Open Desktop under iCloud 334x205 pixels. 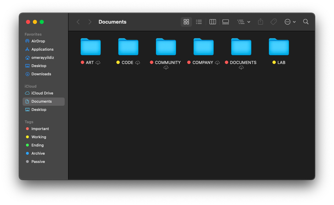point(44,110)
